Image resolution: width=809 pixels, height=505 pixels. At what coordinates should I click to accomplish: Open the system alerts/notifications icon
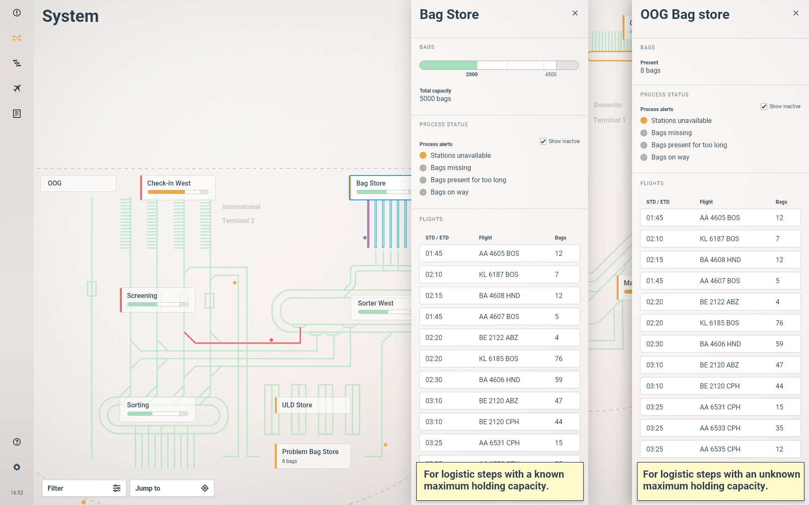[x=16, y=12]
